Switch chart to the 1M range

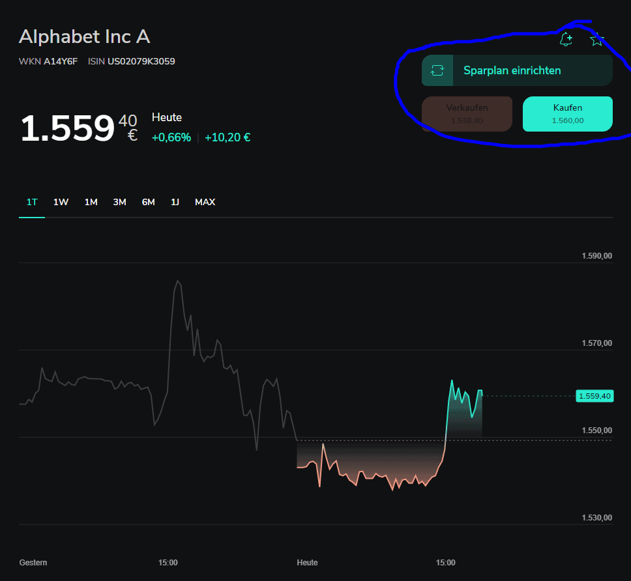click(91, 203)
